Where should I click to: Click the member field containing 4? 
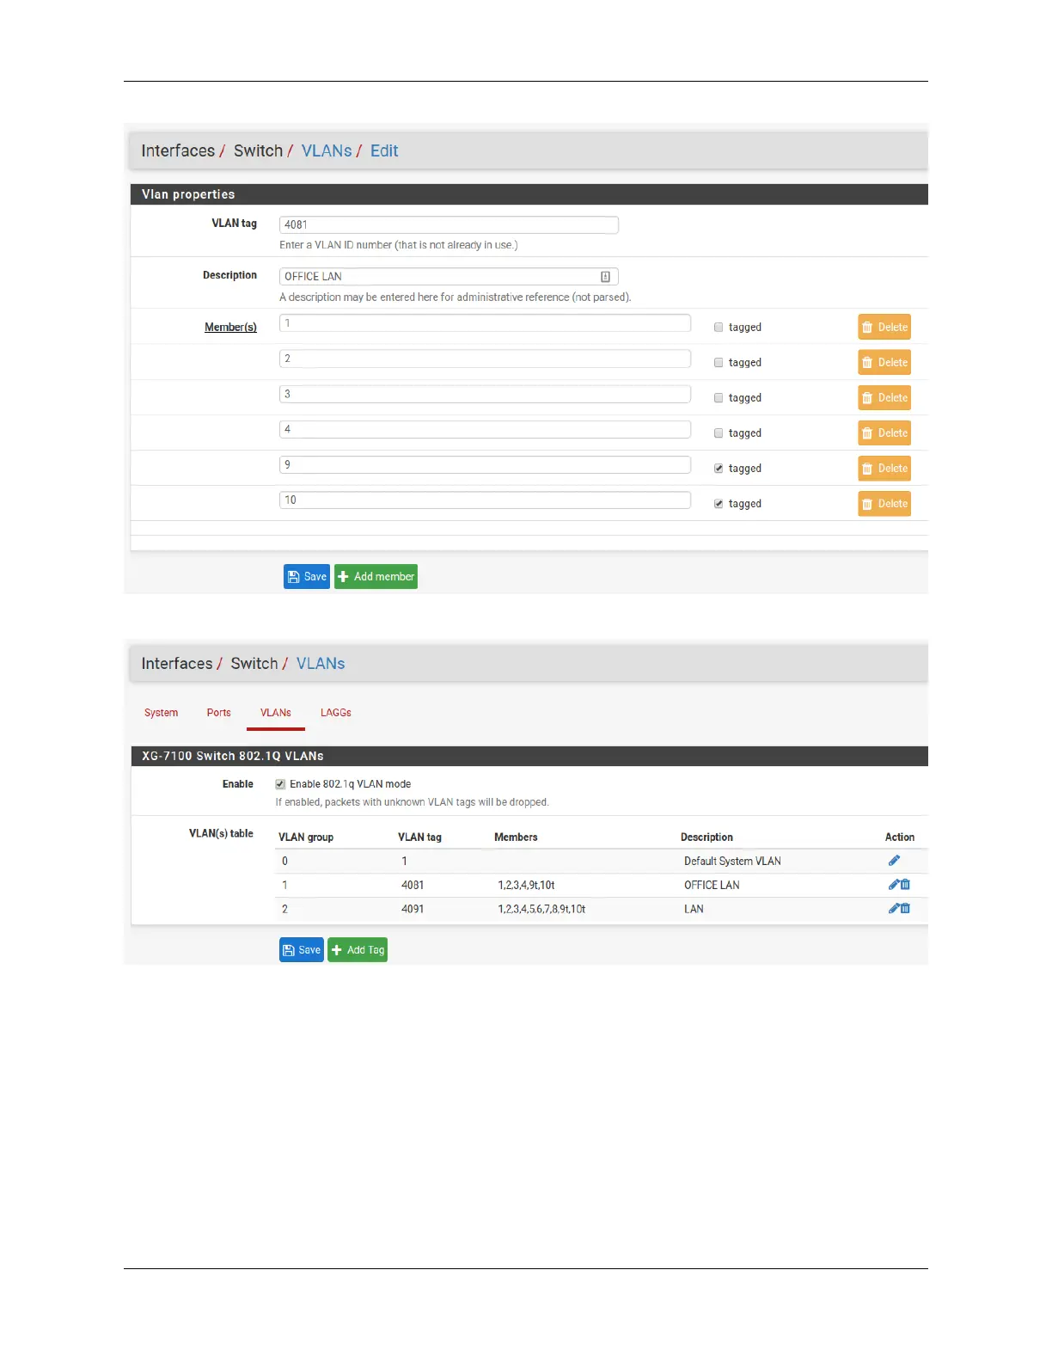(x=485, y=429)
